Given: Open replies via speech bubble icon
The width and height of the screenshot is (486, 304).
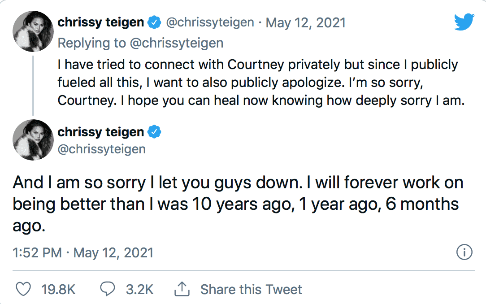Looking at the screenshot, I should 108,289.
